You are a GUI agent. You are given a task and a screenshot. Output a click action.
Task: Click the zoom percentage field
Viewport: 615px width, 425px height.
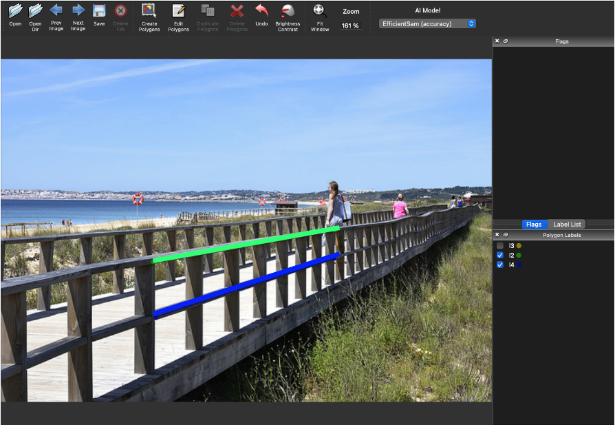pos(351,25)
